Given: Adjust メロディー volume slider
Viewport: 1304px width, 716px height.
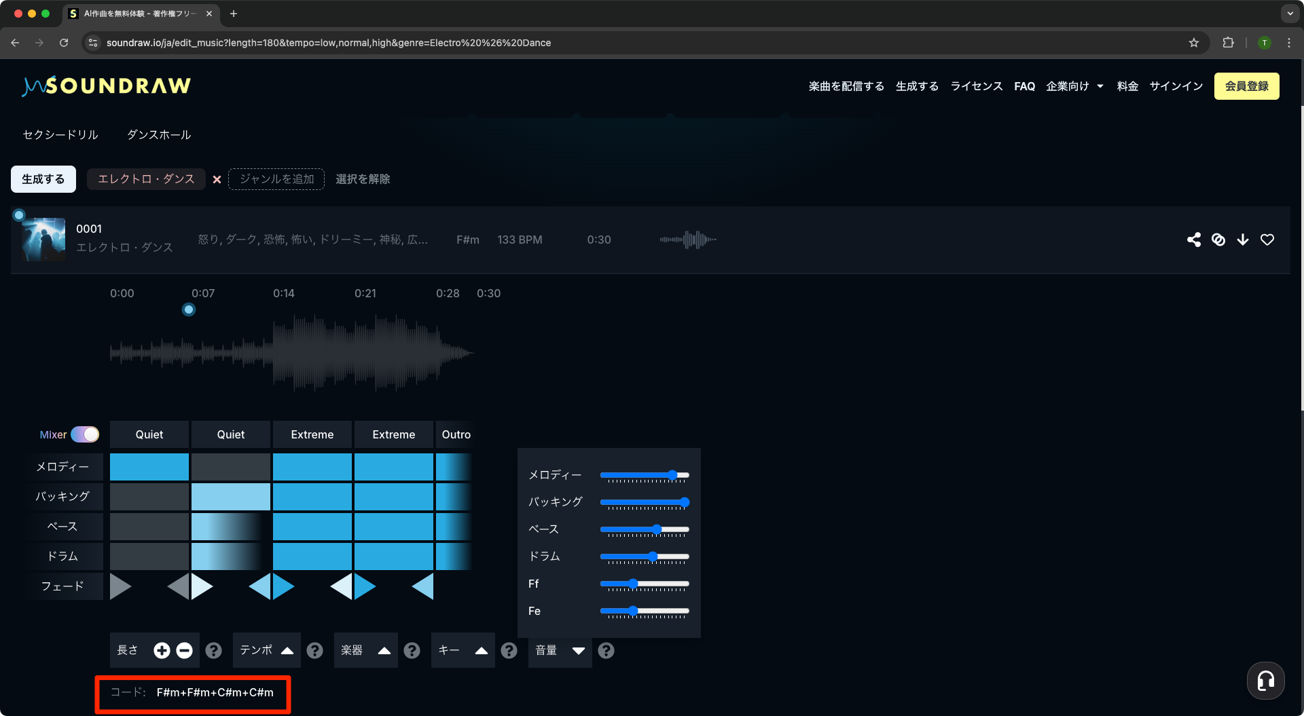Looking at the screenshot, I should point(645,475).
